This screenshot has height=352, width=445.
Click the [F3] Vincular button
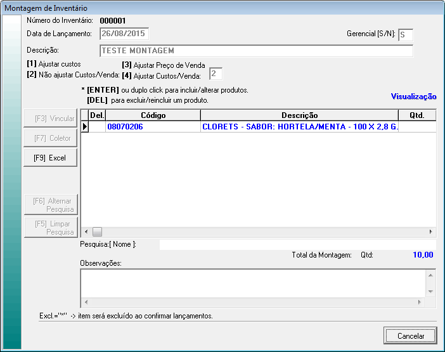pos(51,119)
